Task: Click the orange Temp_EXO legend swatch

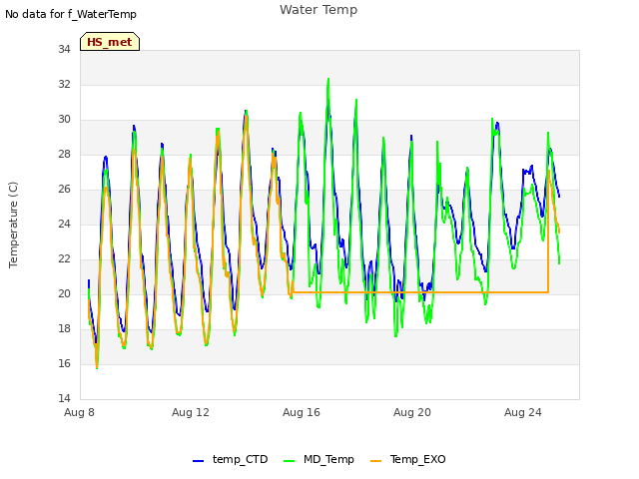Action: (x=375, y=461)
